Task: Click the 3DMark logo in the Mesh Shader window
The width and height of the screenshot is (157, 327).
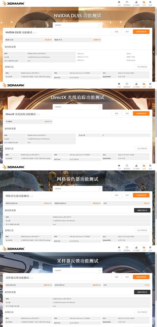Action: pyautogui.click(x=13, y=167)
